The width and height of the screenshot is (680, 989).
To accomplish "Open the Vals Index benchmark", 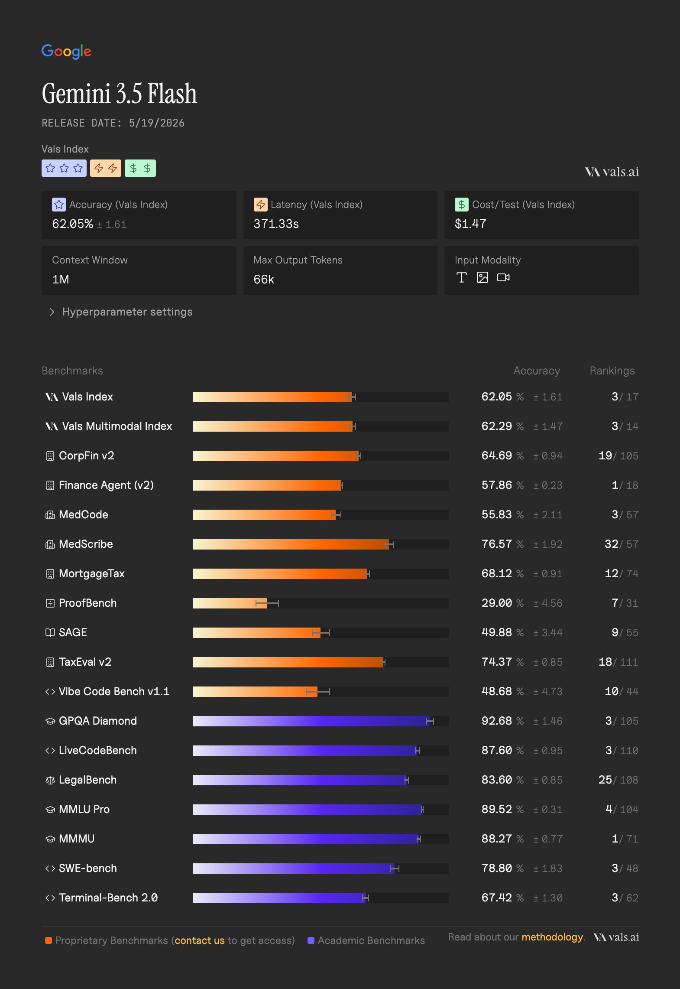I will [87, 397].
